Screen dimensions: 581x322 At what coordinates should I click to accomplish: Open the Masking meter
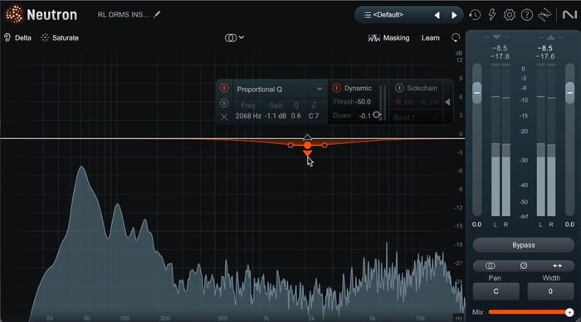coord(388,38)
